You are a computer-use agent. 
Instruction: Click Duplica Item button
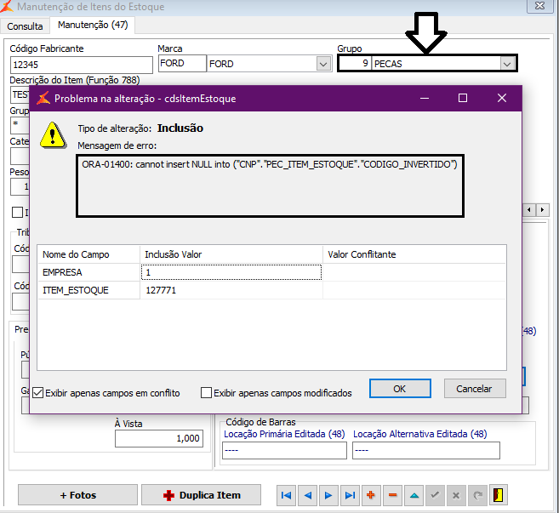(201, 495)
